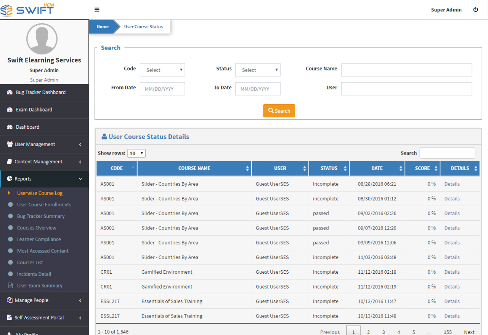Sort table by Code column arrow
488x335 pixels.
[x=133, y=167]
